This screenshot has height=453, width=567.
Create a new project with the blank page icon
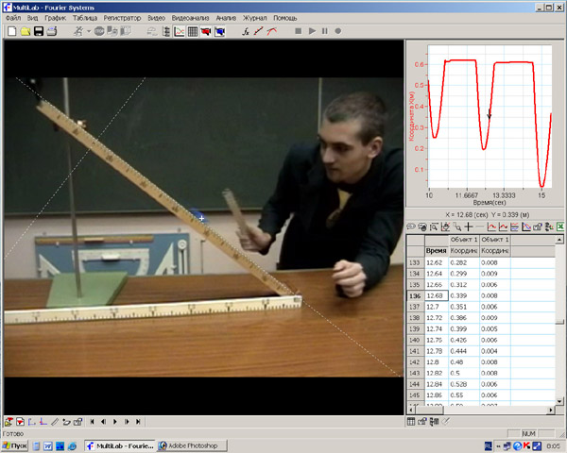click(x=11, y=31)
